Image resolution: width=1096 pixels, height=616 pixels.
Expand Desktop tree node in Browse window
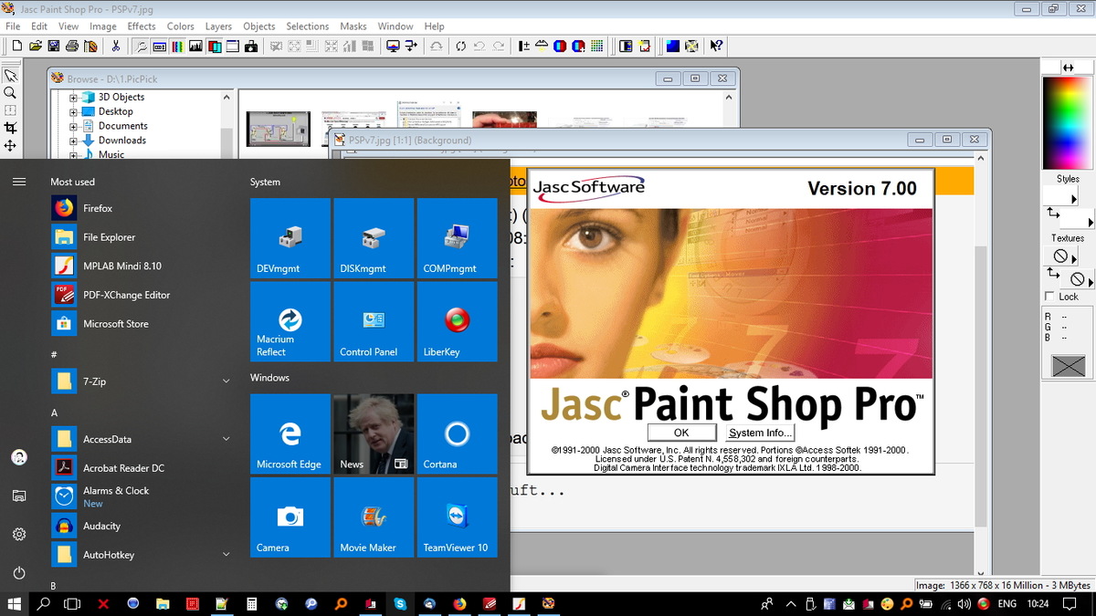coord(74,111)
